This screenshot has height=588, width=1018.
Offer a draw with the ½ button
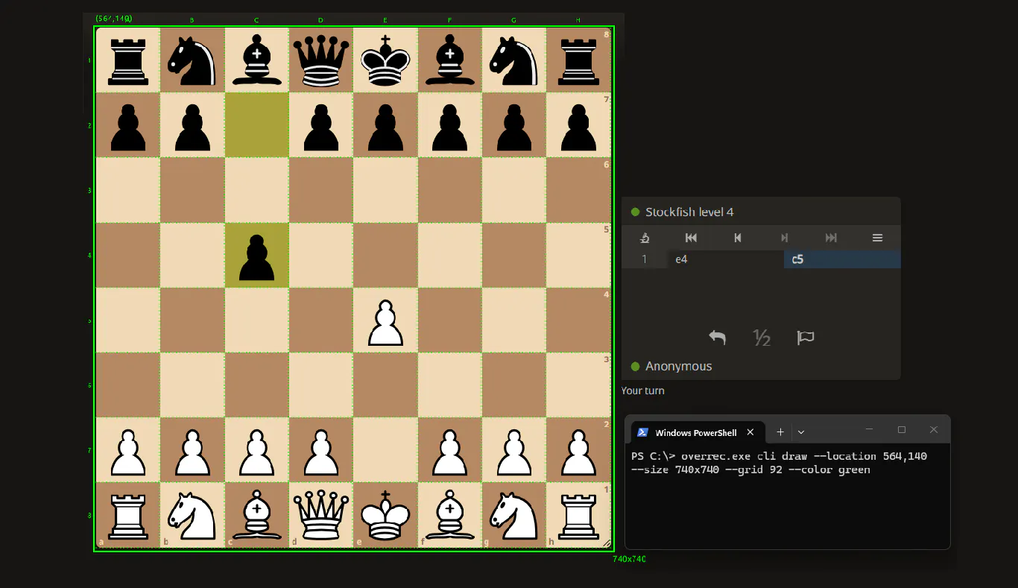click(761, 338)
